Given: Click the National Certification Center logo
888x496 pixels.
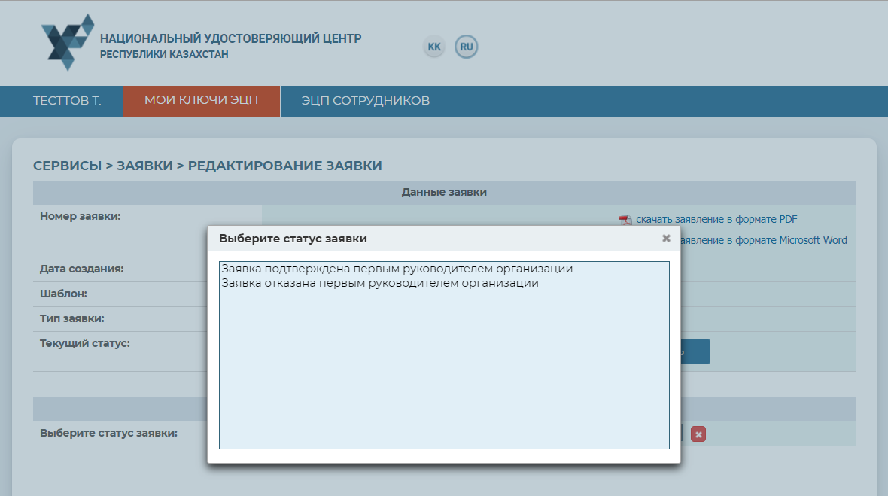Looking at the screenshot, I should coord(67,42).
